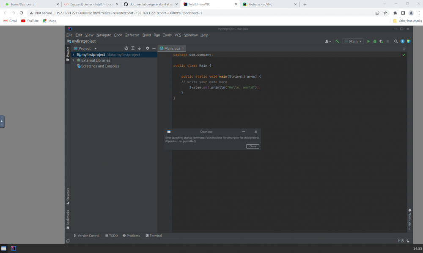Open the colorful Code With Me icon
The image size is (423, 253).
coord(409,41)
